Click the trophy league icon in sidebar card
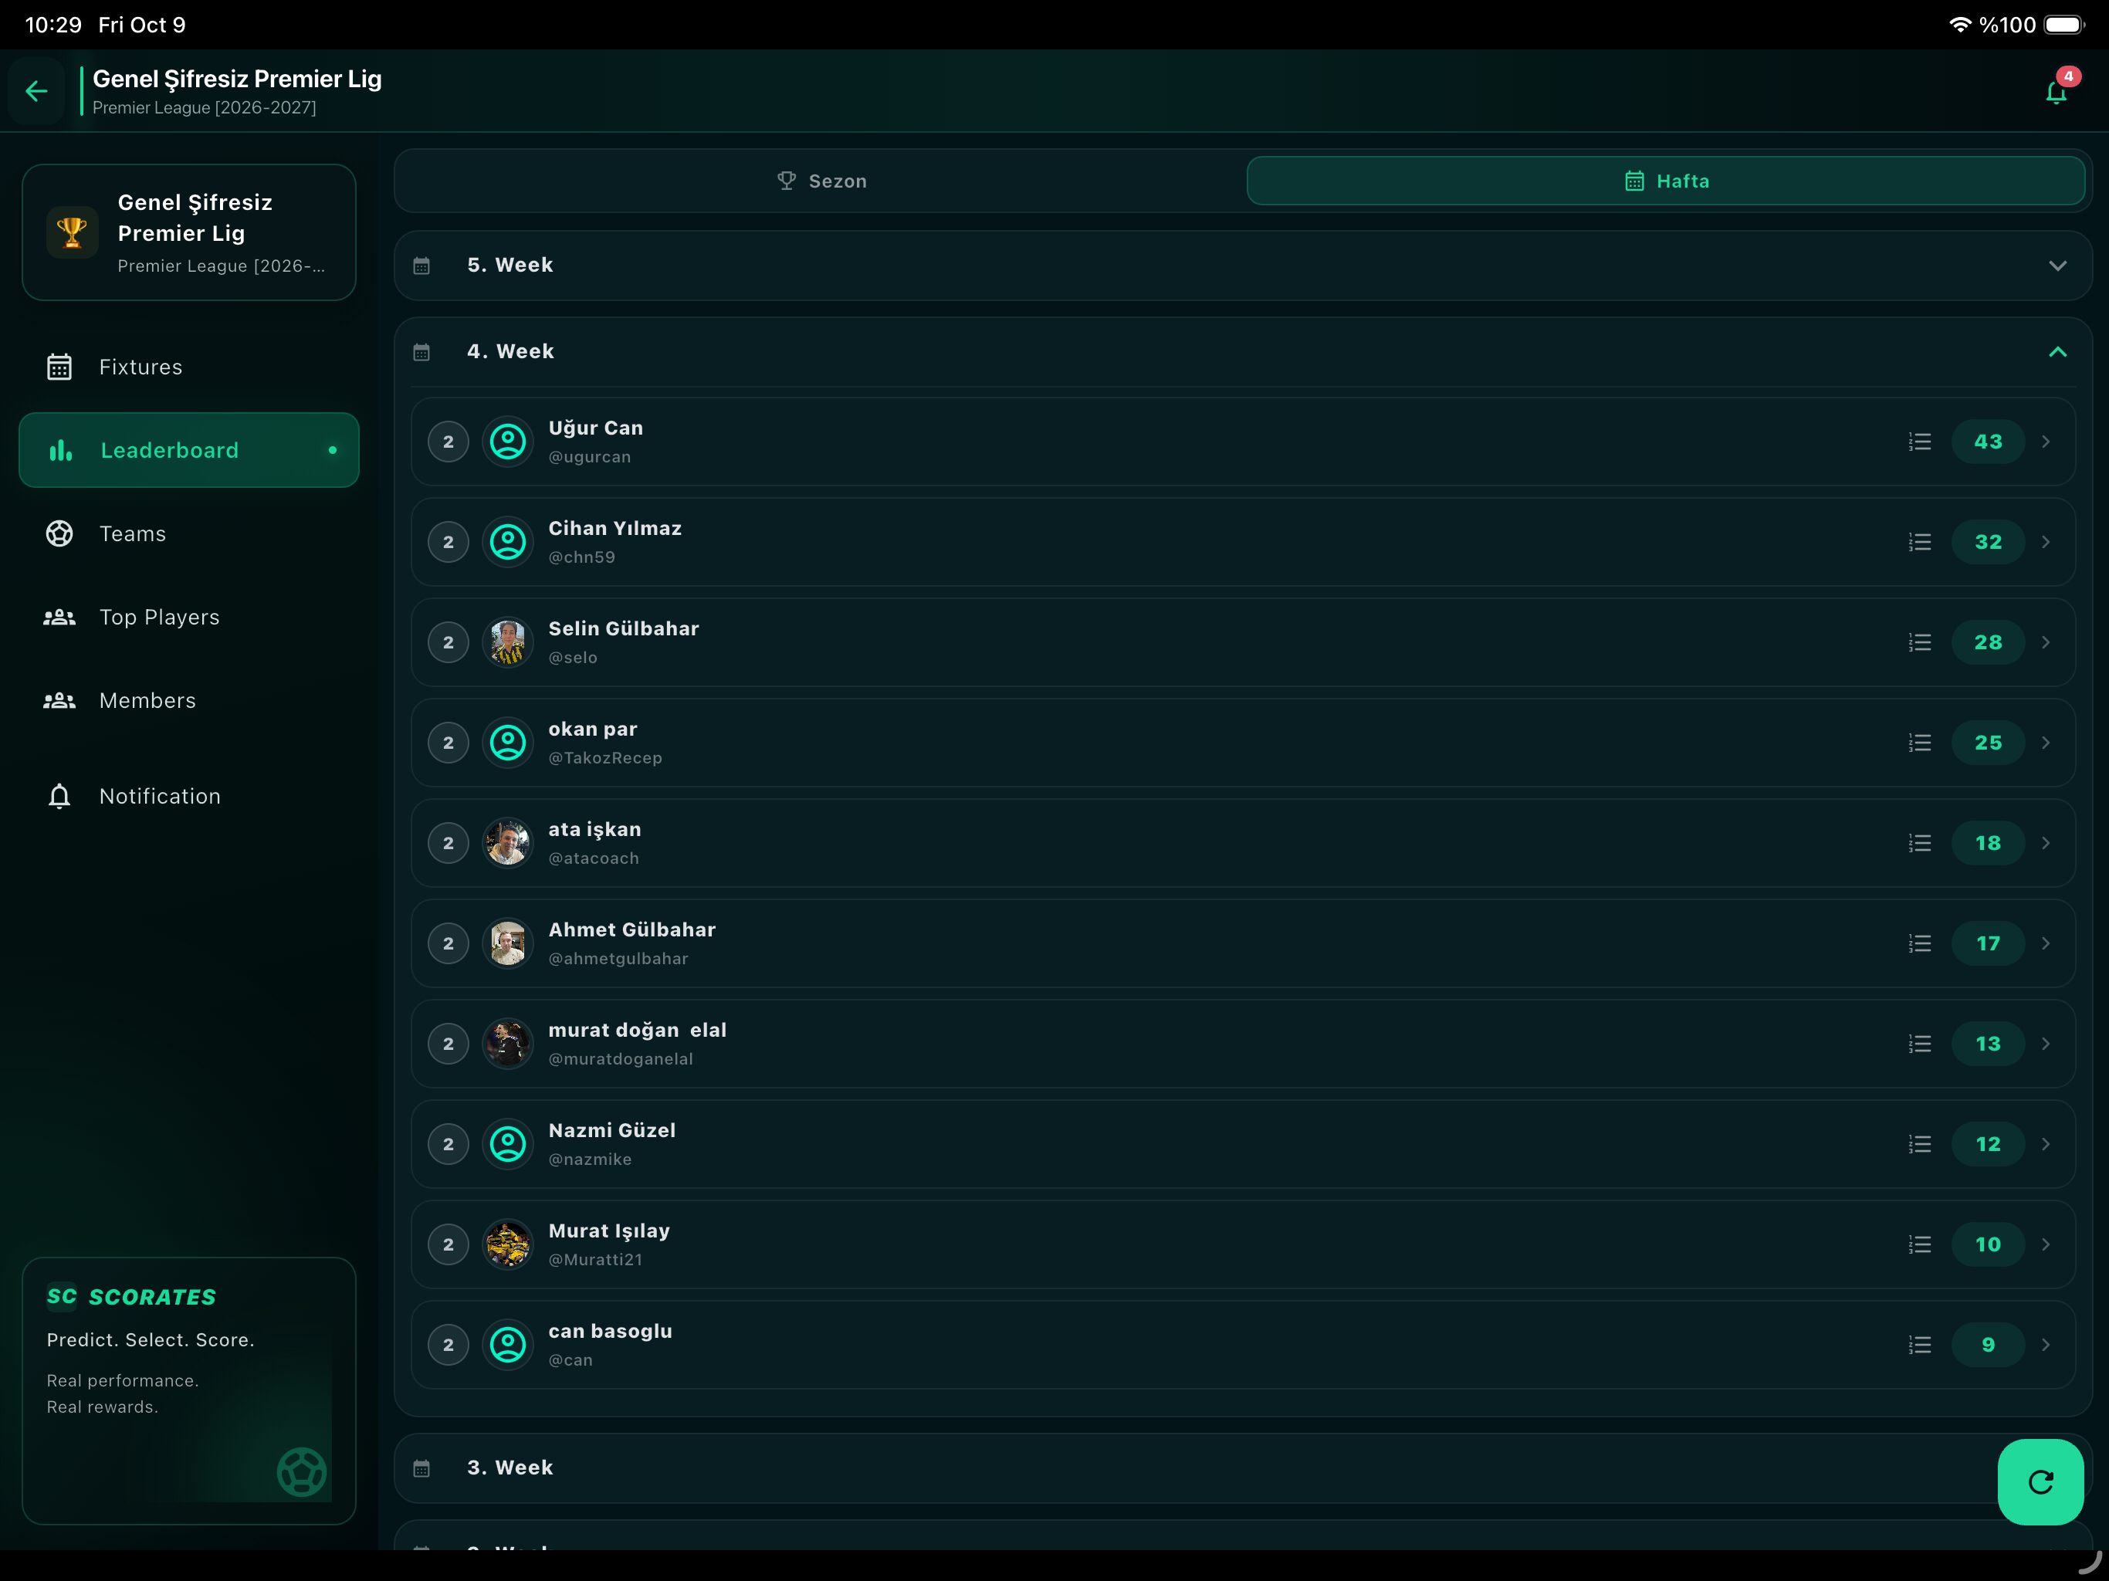 [x=72, y=232]
